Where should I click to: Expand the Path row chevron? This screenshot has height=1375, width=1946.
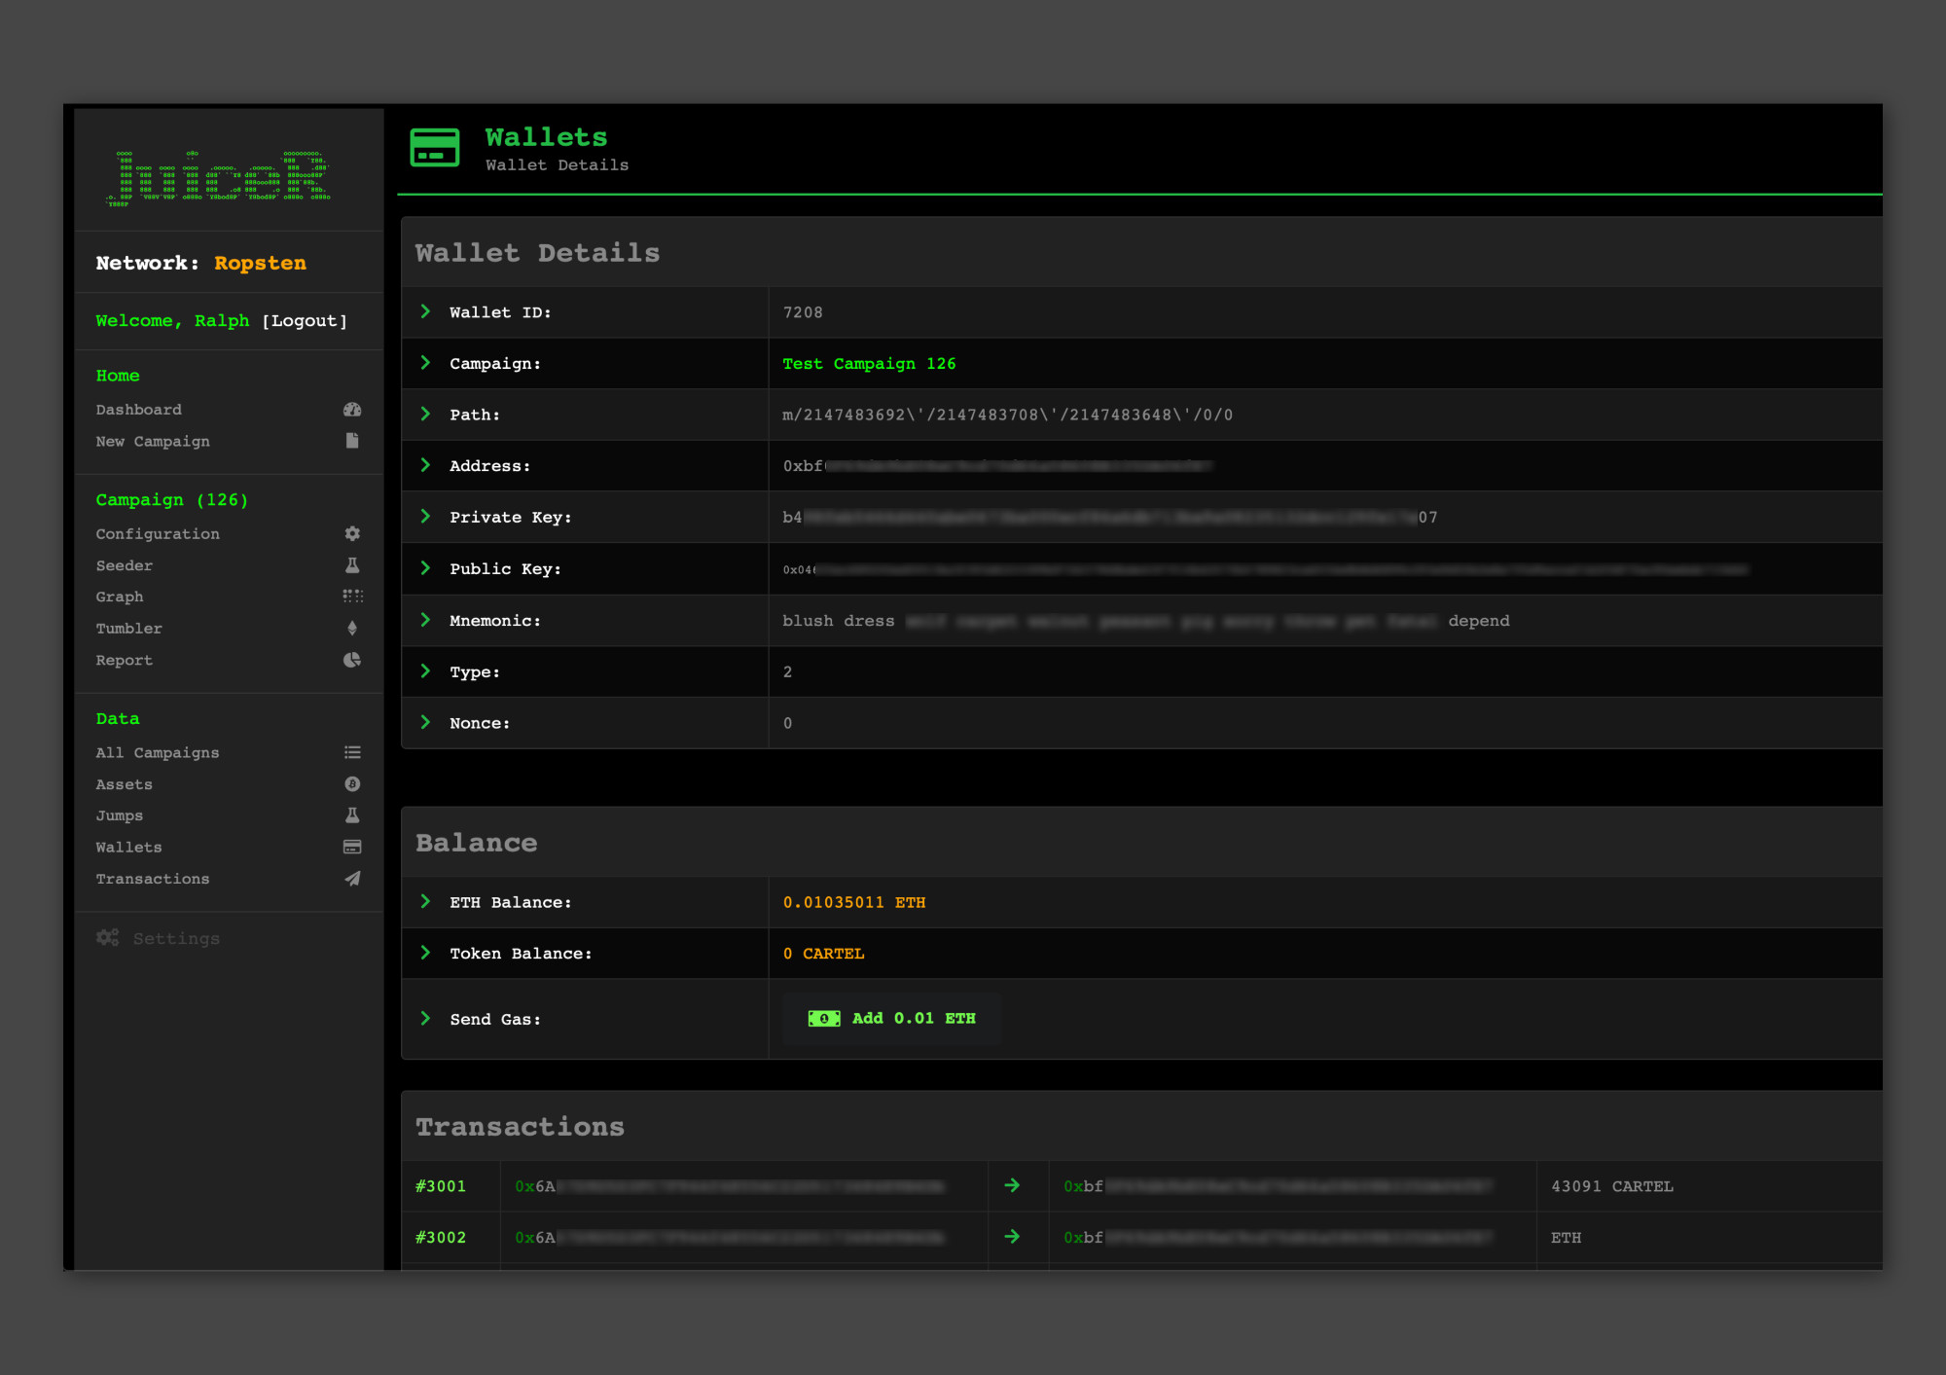click(x=425, y=414)
